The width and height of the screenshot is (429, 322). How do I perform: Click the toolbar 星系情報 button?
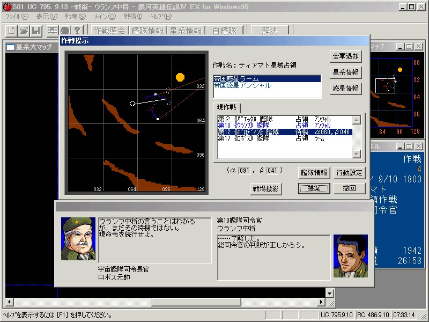(x=186, y=31)
